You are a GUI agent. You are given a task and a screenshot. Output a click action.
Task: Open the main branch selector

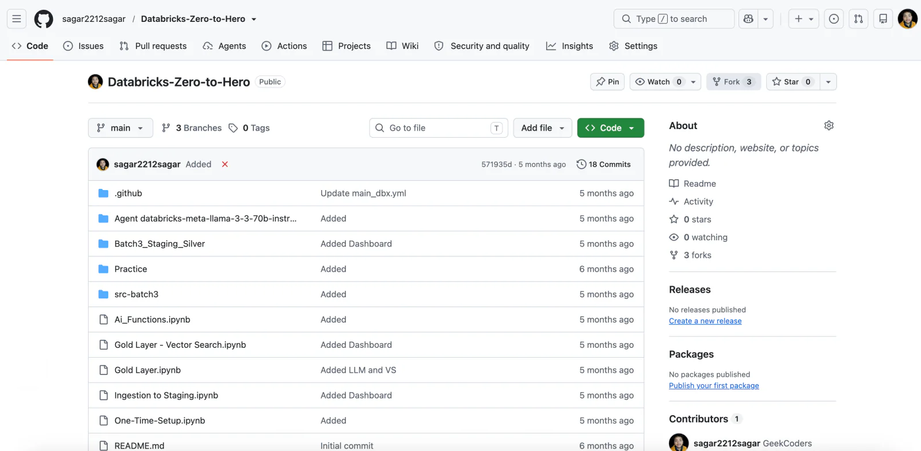[120, 128]
